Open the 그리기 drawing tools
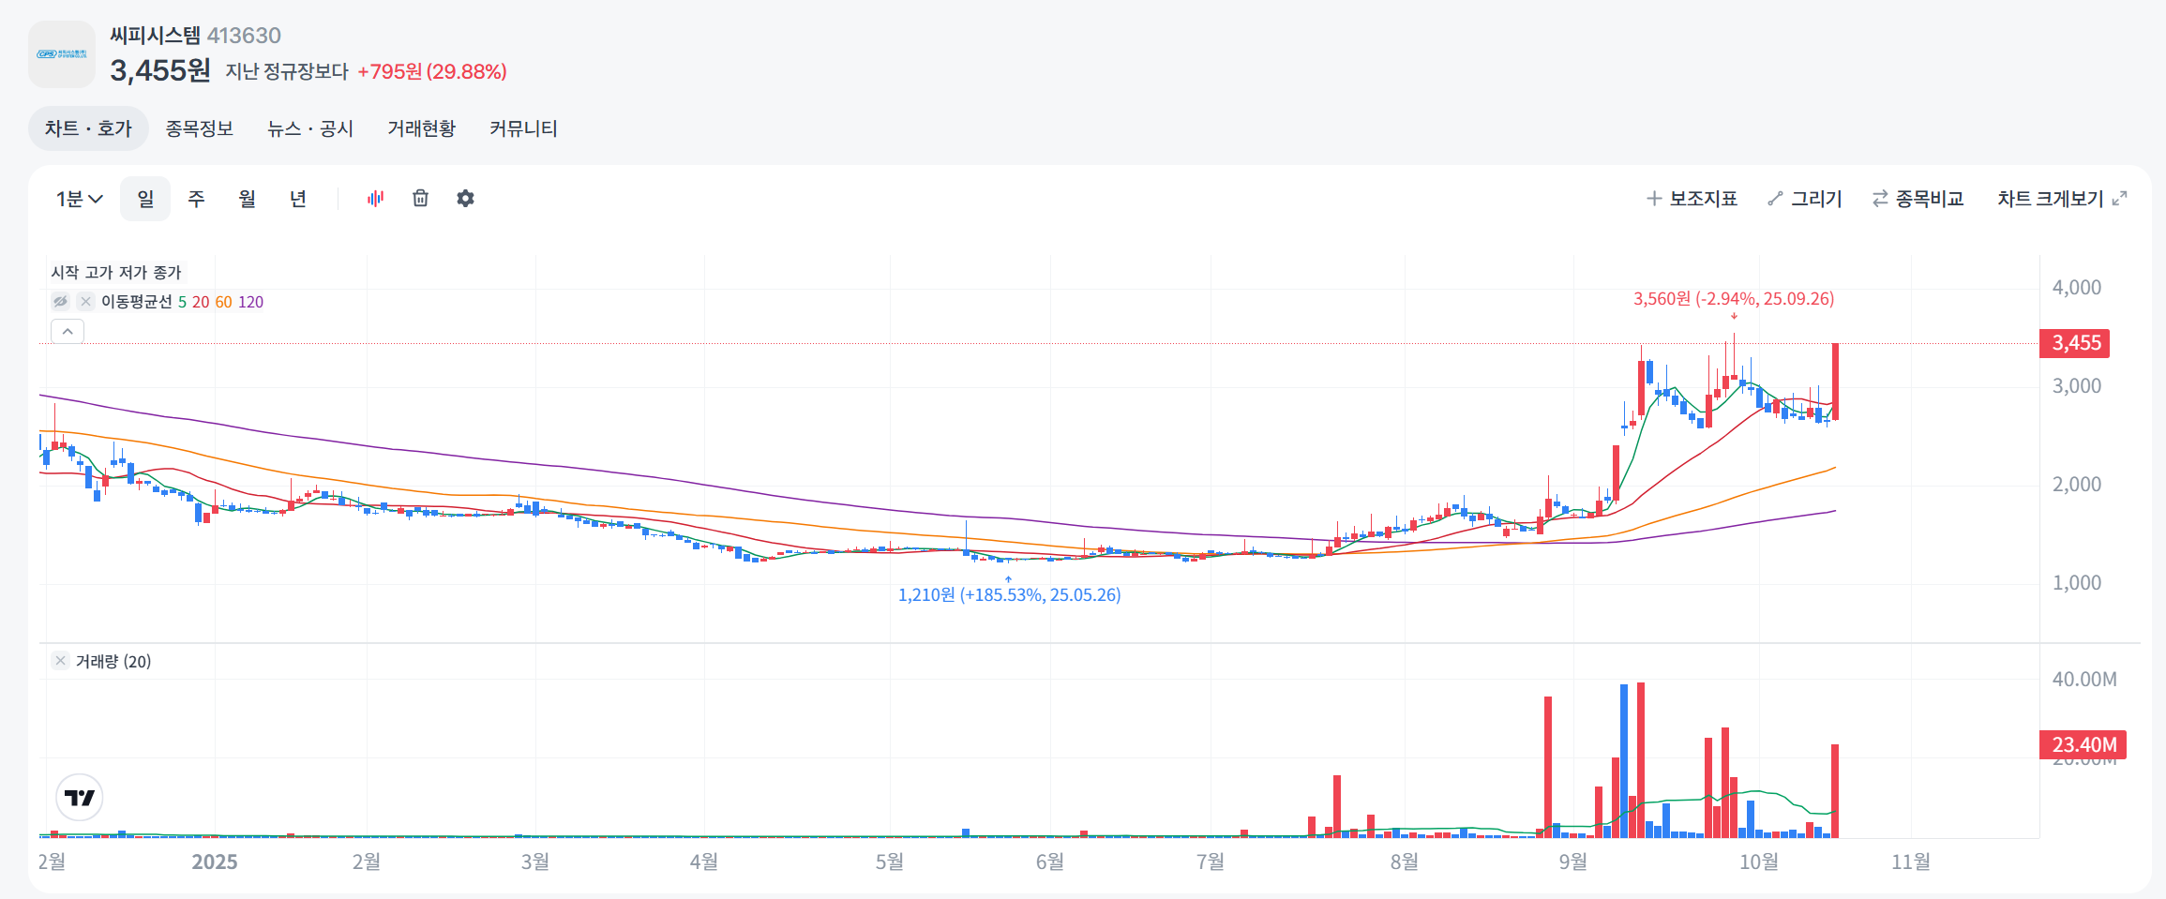This screenshot has height=899, width=2166. [1805, 199]
